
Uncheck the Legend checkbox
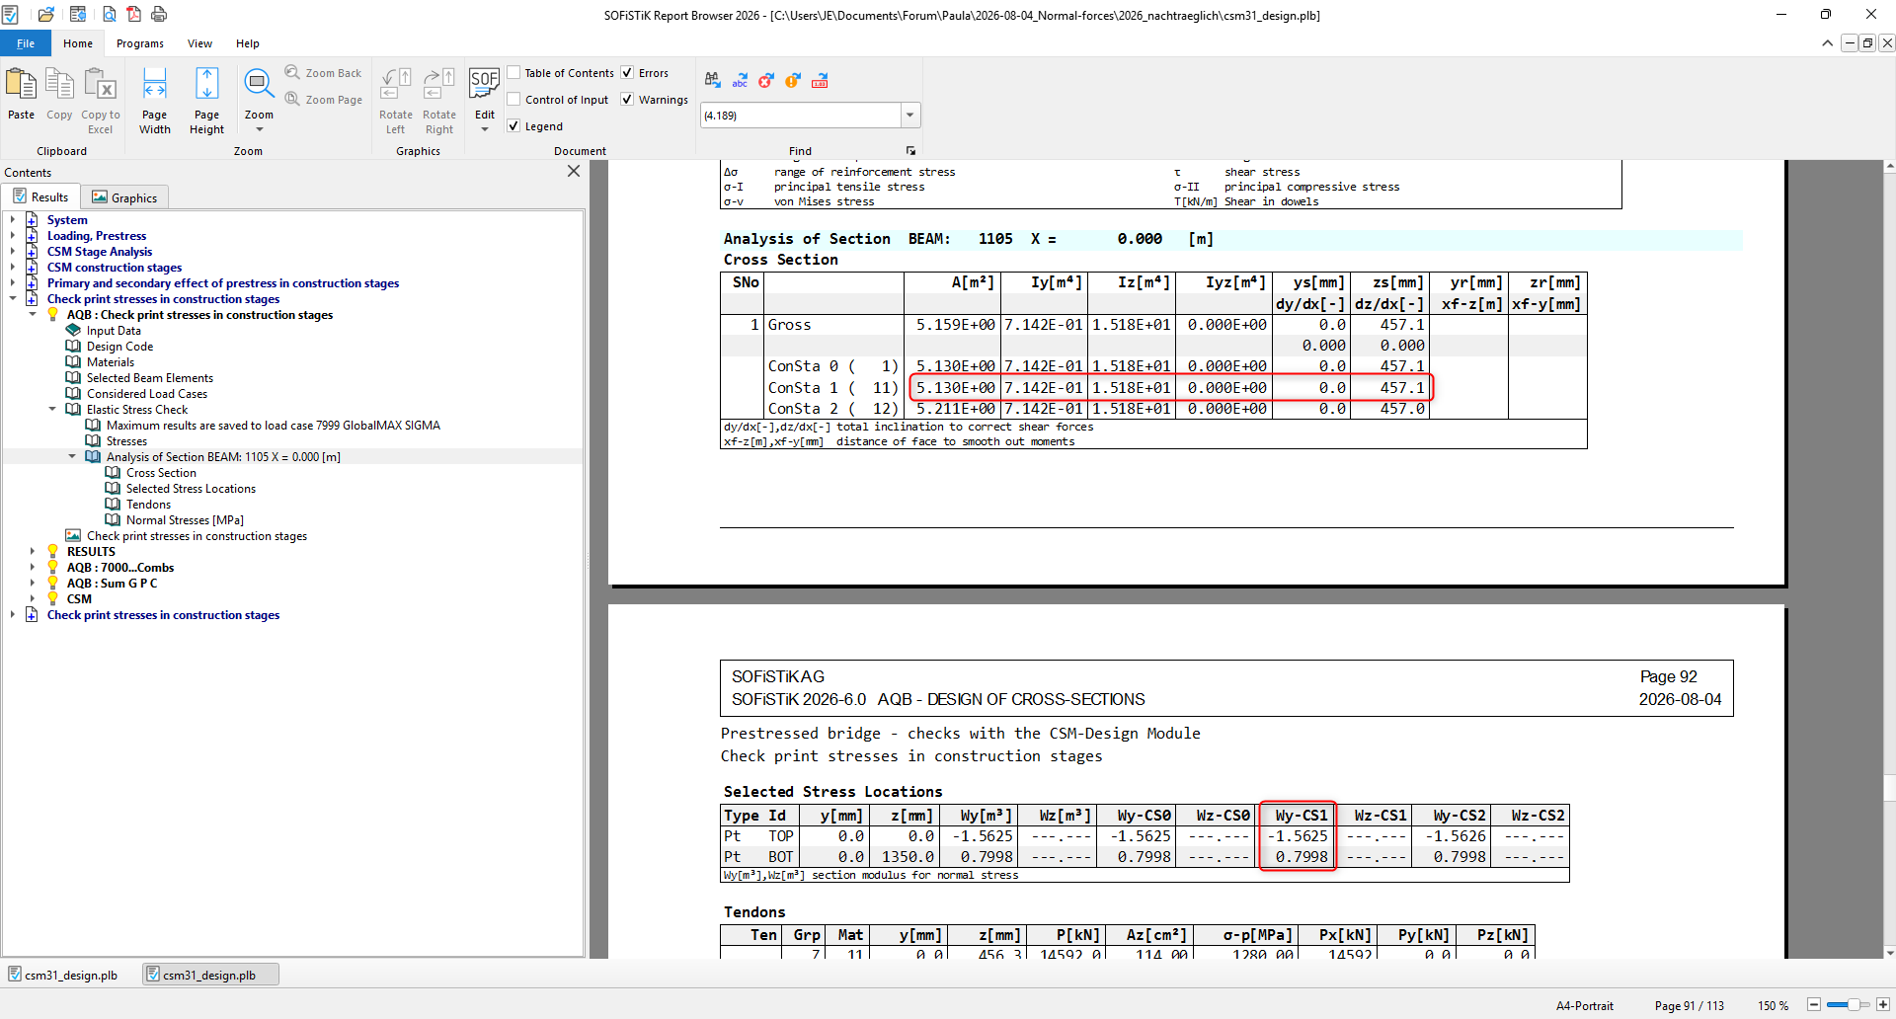513,126
